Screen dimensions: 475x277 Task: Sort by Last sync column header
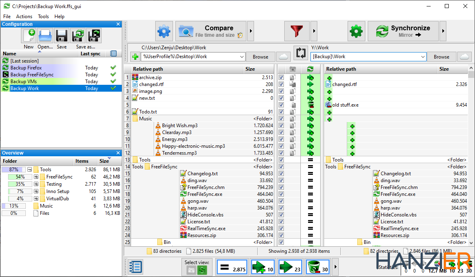(x=91, y=54)
